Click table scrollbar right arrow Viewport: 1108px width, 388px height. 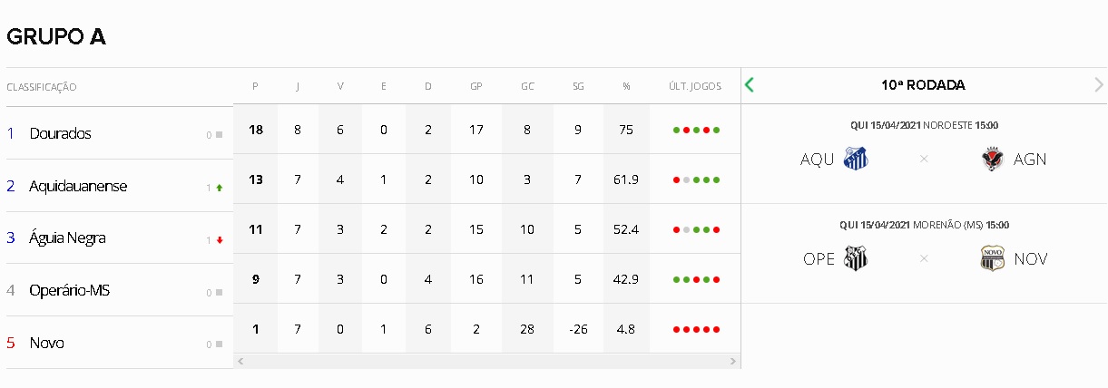coord(733,361)
